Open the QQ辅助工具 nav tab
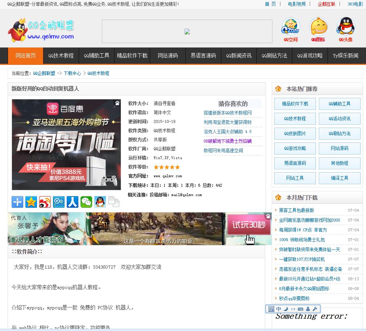 96,55
